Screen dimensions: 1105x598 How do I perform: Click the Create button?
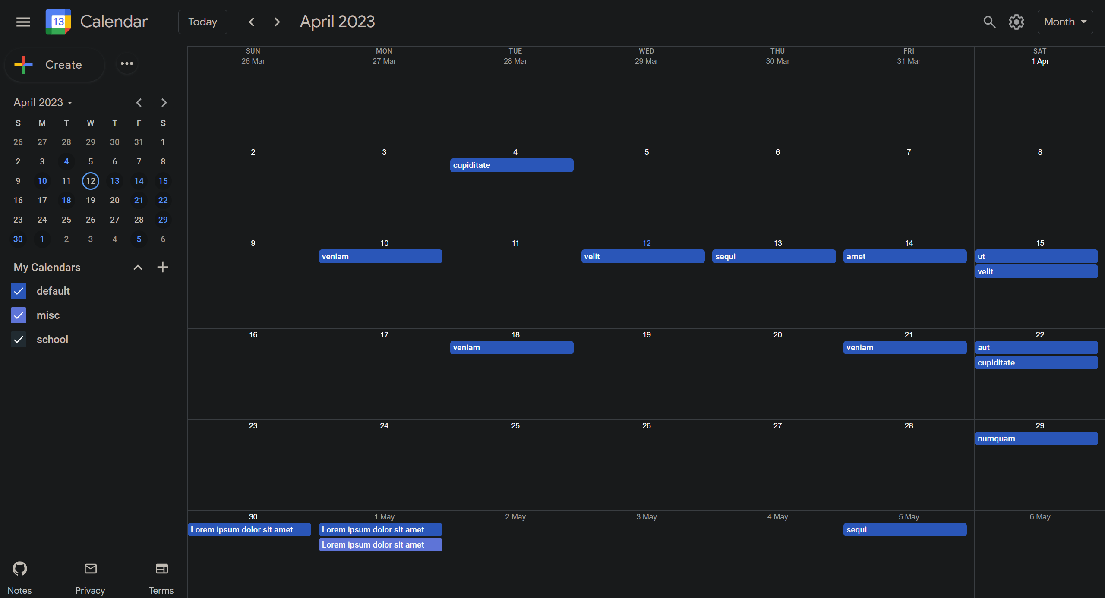(x=54, y=65)
